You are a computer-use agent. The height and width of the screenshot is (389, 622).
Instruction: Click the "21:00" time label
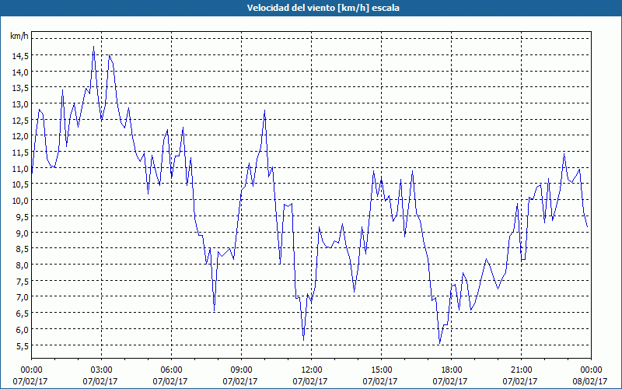point(520,370)
